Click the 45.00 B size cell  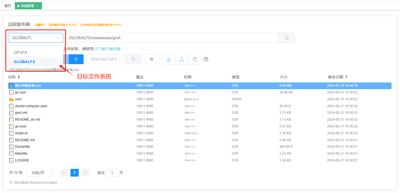click(x=285, y=106)
